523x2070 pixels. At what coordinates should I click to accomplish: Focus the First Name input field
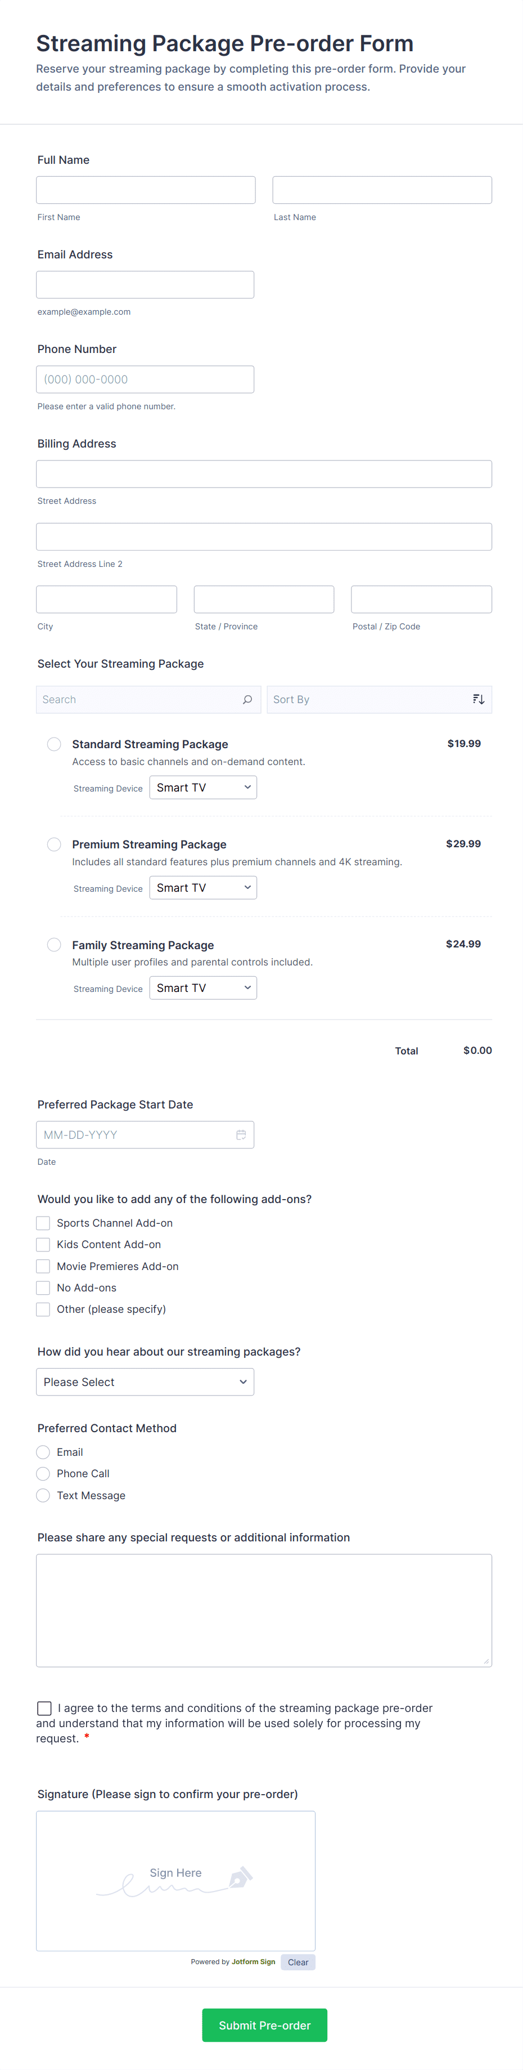[146, 190]
